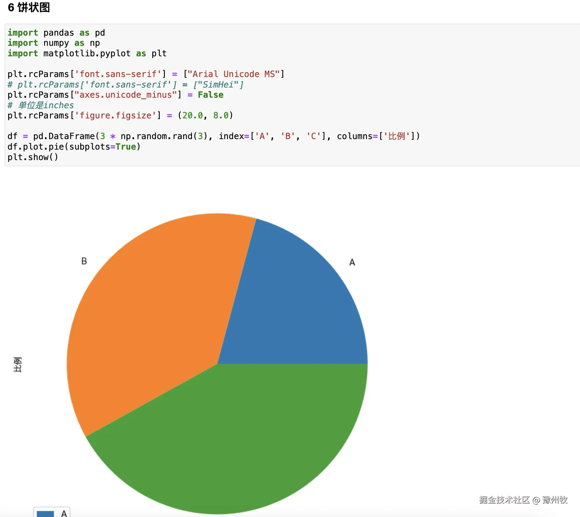This screenshot has height=517, width=580.
Task: Click the "A" label beside the blue slice
Action: pos(352,262)
